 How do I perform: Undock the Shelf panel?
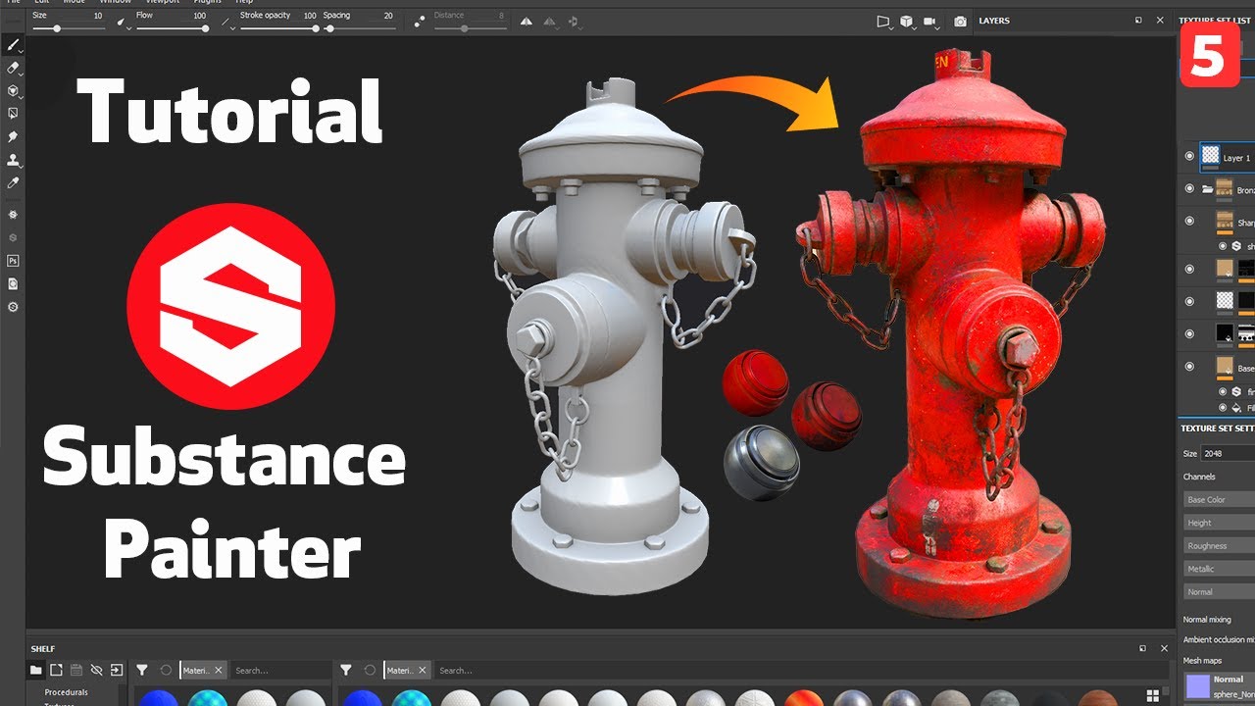(x=1142, y=648)
